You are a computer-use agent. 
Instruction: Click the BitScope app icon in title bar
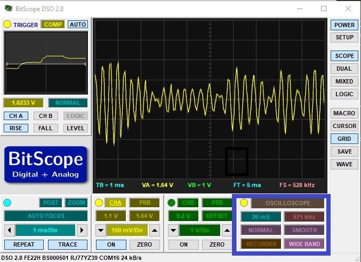coord(9,9)
